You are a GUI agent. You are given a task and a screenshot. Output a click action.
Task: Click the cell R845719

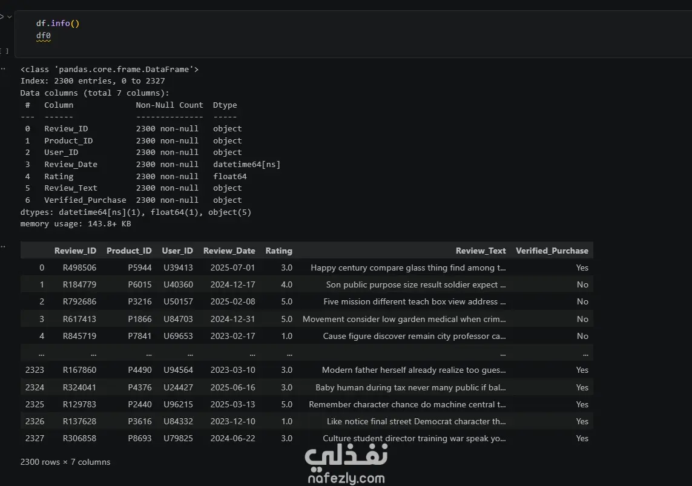tap(79, 336)
